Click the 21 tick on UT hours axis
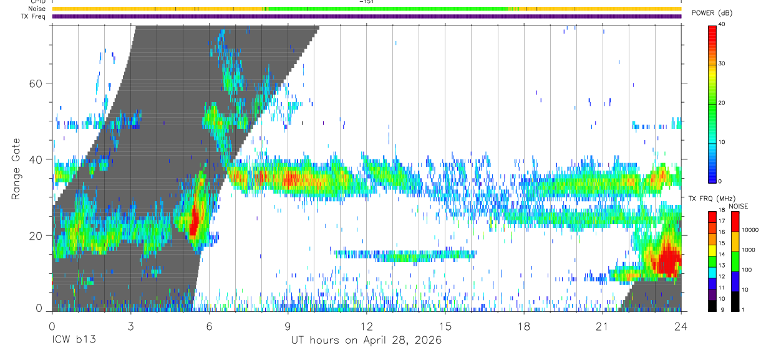Image resolution: width=766 pixels, height=353 pixels. tap(603, 326)
